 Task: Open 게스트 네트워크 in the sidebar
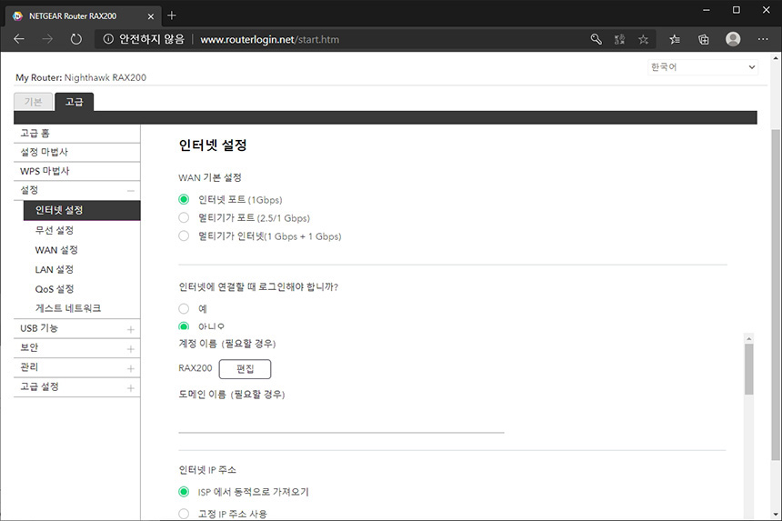click(68, 308)
